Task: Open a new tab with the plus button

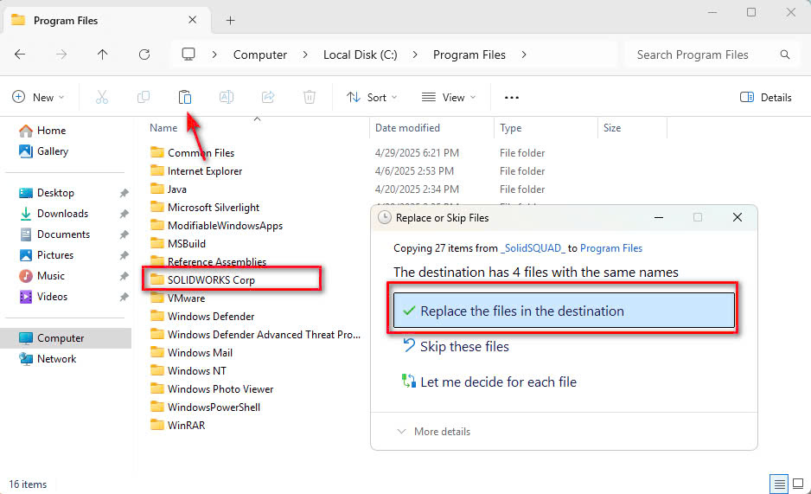Action: pyautogui.click(x=230, y=20)
